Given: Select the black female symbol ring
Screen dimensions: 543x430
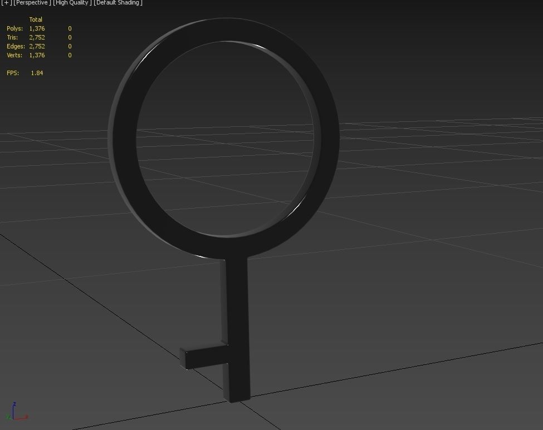Looking at the screenshot, I should (124, 139).
